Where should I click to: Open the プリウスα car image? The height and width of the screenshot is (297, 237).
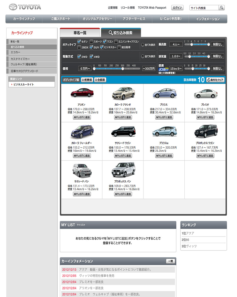point(164,131)
